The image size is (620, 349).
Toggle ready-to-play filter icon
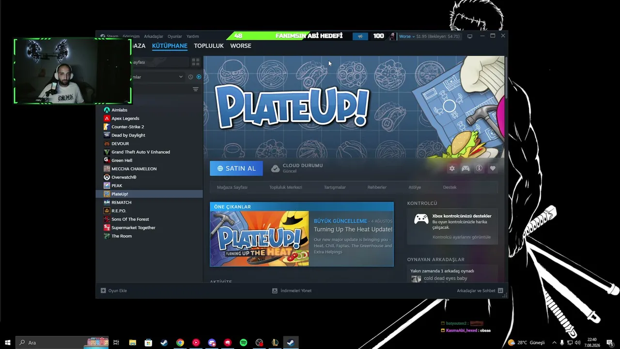click(199, 77)
